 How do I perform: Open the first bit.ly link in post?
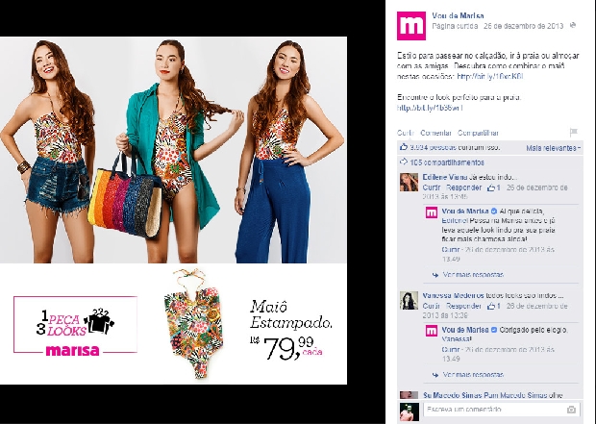point(490,76)
